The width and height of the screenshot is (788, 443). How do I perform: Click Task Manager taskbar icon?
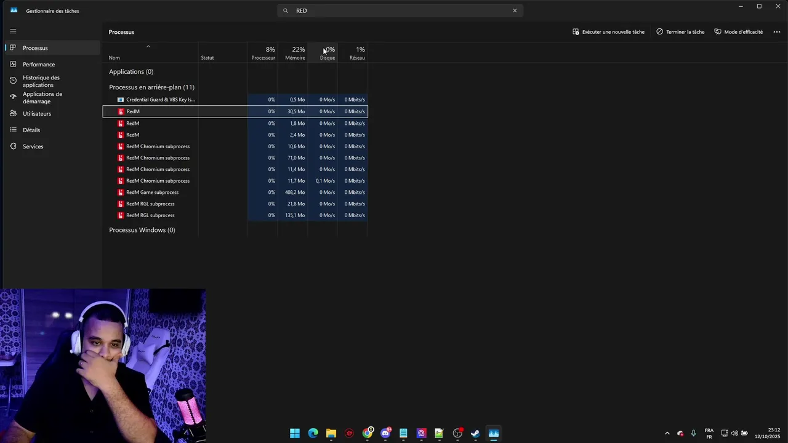pyautogui.click(x=493, y=433)
